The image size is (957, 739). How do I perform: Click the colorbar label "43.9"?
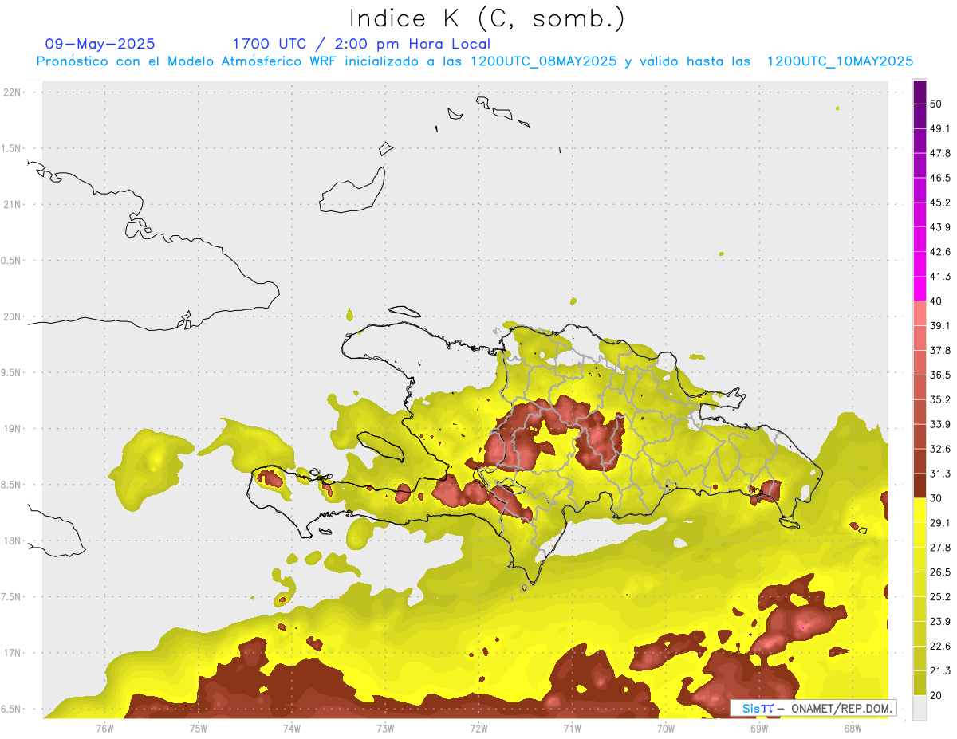[x=940, y=227]
